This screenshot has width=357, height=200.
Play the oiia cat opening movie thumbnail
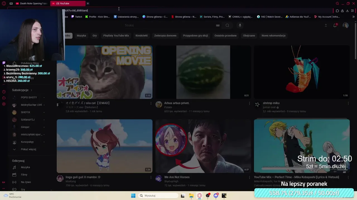[x=105, y=72]
